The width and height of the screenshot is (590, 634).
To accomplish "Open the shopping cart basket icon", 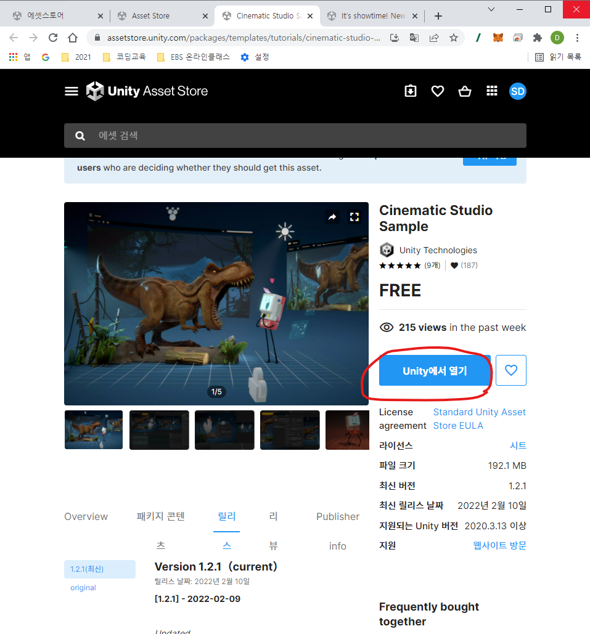I will pyautogui.click(x=465, y=91).
